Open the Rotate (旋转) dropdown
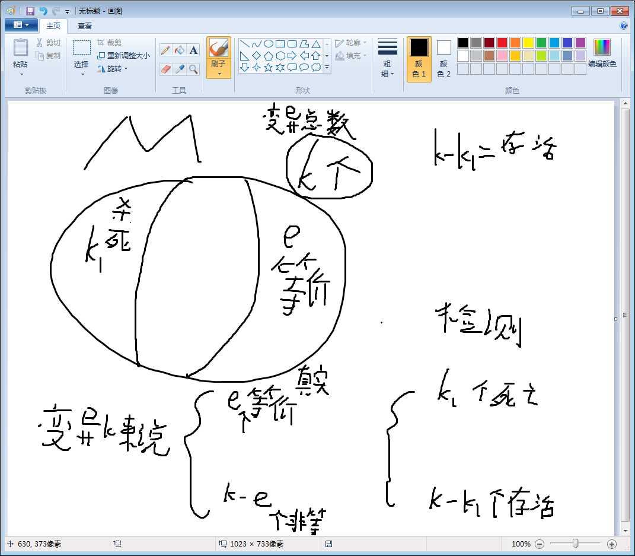The width and height of the screenshot is (635, 556). (113, 68)
